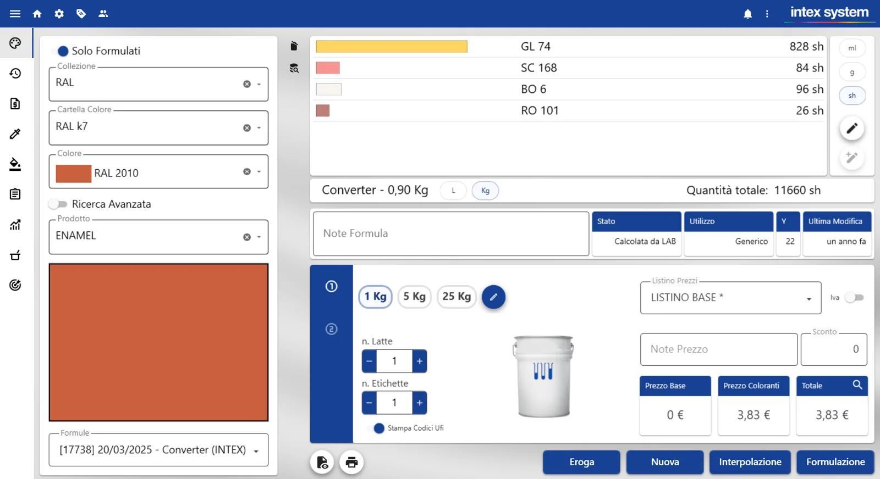The height and width of the screenshot is (479, 880).
Task: Open the three-dot more options menu
Action: [767, 14]
